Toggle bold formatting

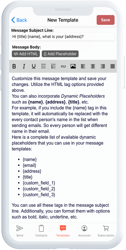[14, 66]
